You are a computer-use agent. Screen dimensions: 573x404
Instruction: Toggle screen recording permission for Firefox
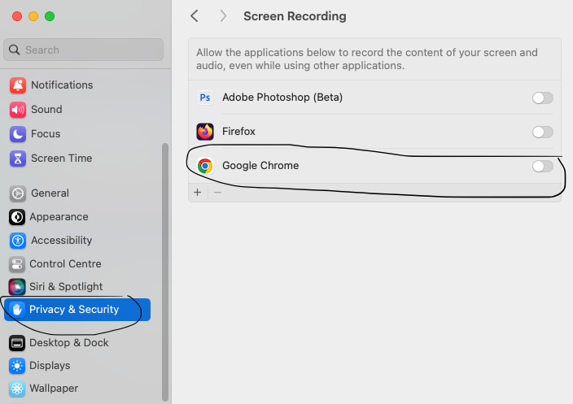point(542,132)
